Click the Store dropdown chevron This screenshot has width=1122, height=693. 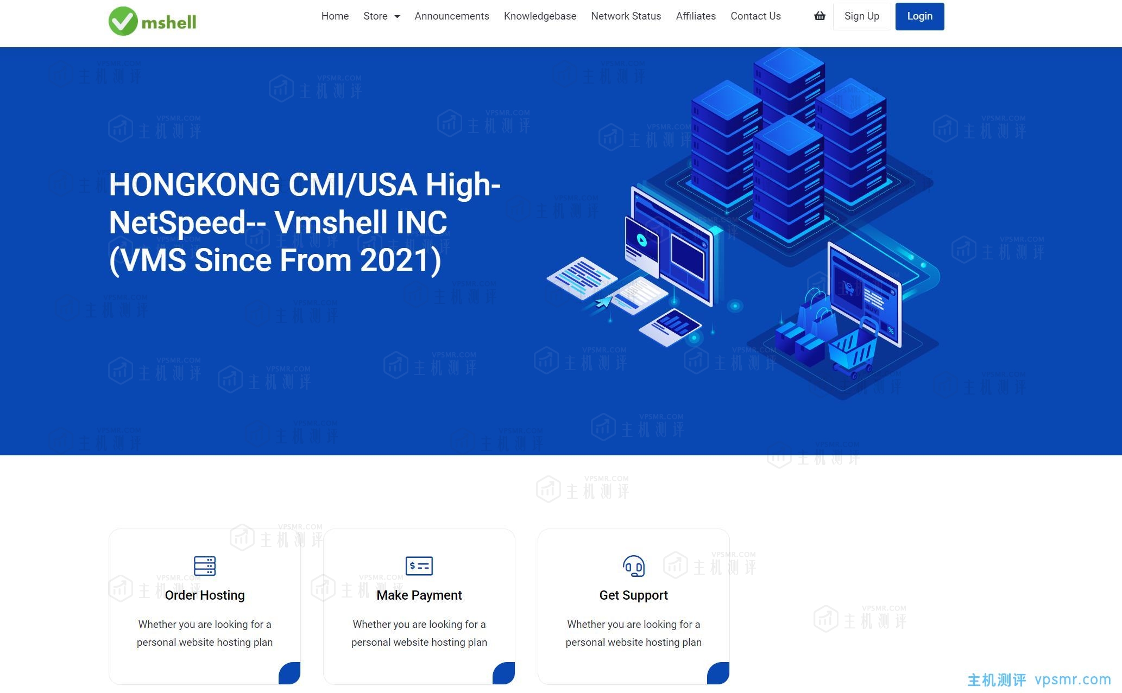(396, 16)
